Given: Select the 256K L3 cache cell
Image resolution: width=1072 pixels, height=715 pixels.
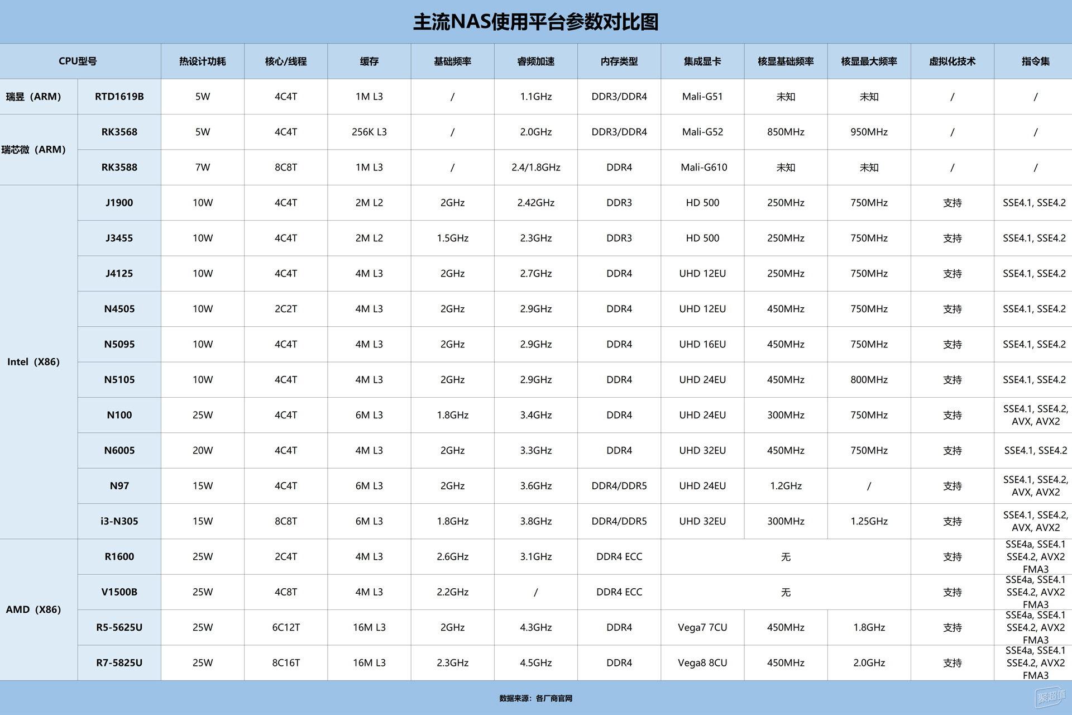Looking at the screenshot, I should coord(369,132).
